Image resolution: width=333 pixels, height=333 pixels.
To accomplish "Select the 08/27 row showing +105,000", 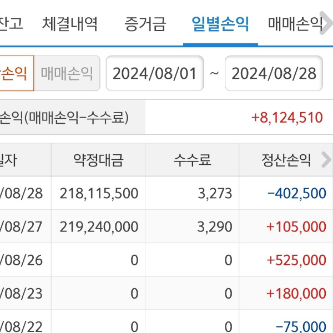I will [167, 226].
